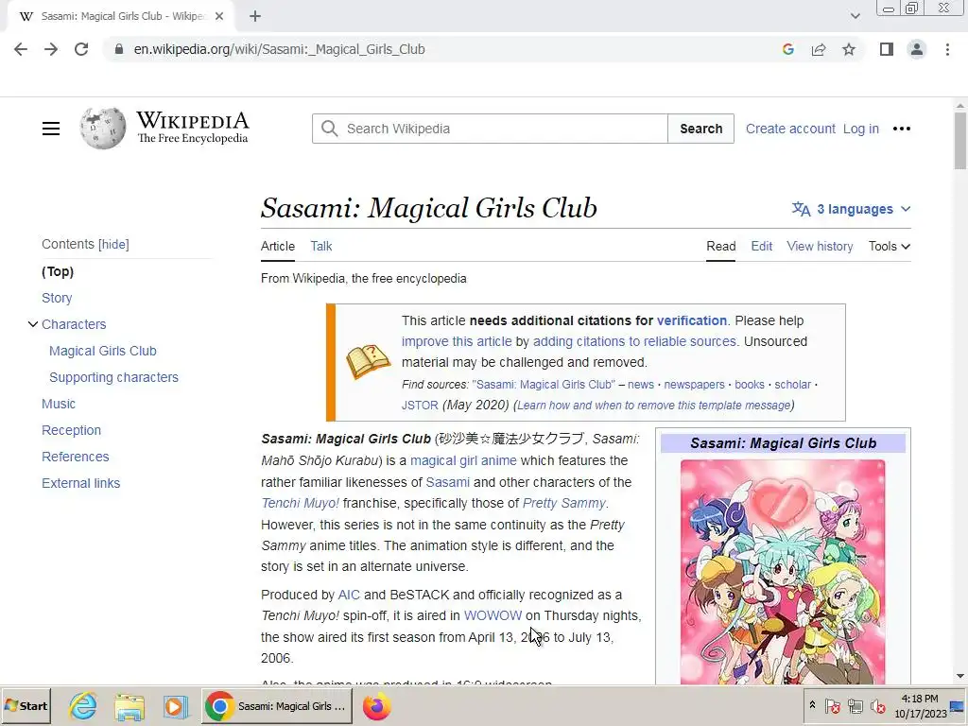Open the tab search chevron
Viewport: 968px width, 726px height.
[855, 16]
